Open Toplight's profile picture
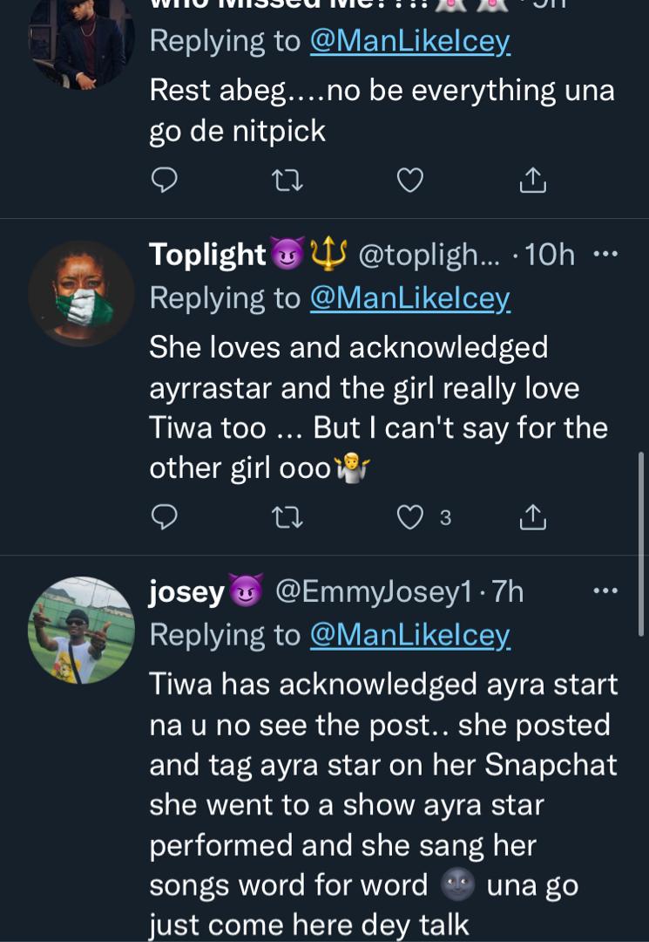The width and height of the screenshot is (649, 942). coord(81,293)
